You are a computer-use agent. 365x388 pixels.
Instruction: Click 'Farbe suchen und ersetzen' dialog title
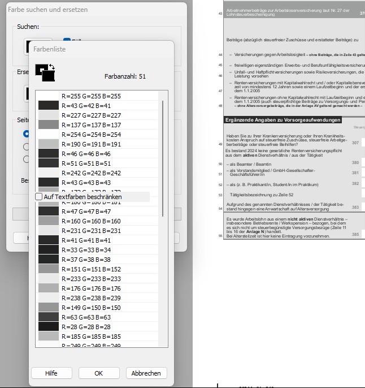[47, 10]
